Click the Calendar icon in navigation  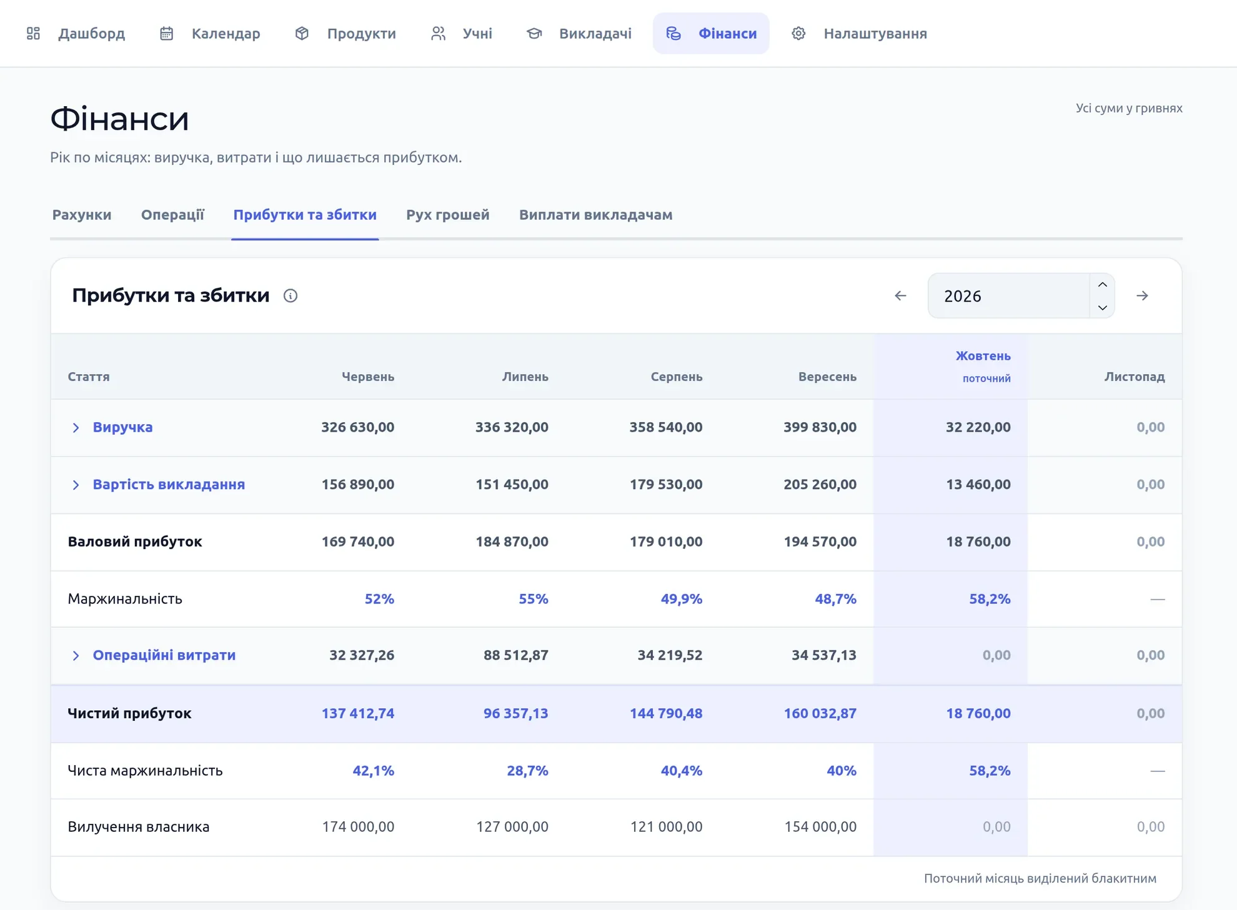(x=166, y=33)
